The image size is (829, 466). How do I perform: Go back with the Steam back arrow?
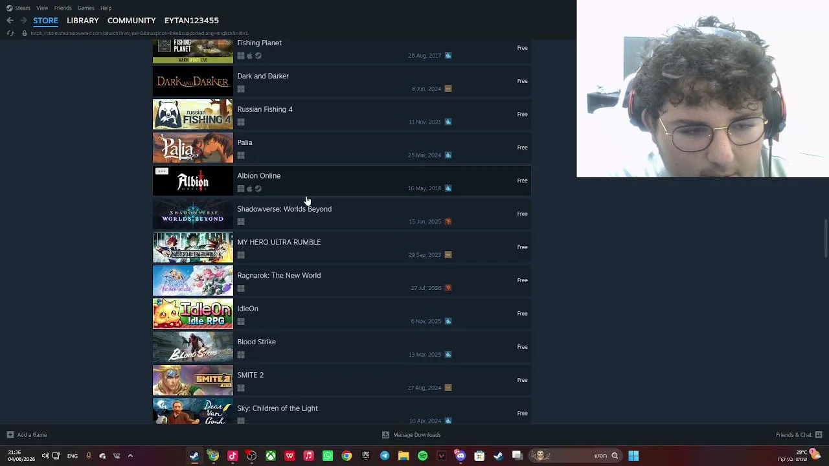tap(10, 21)
